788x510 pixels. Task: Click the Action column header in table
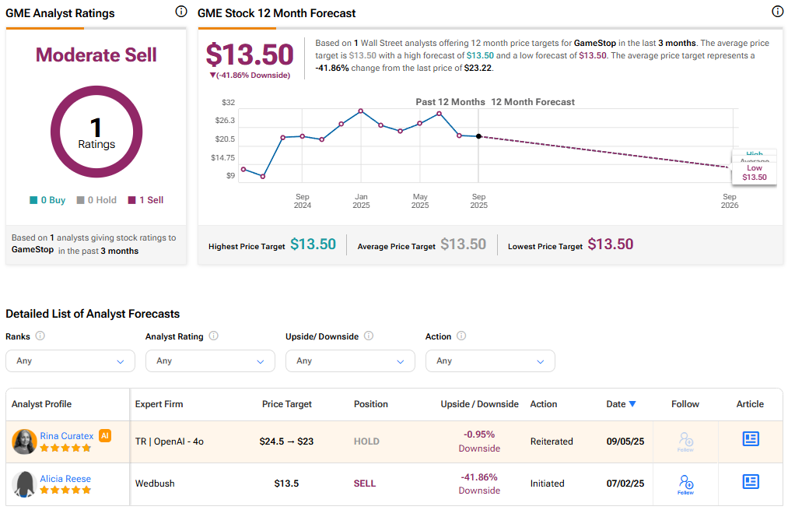[543, 404]
